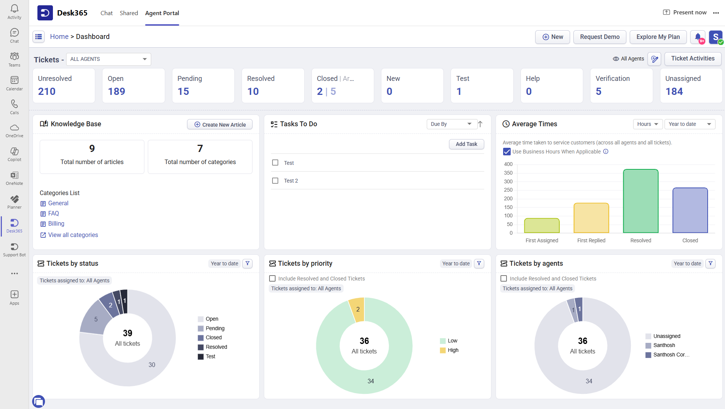Open the Due By sorting dropdown
725x409 pixels.
click(452, 124)
